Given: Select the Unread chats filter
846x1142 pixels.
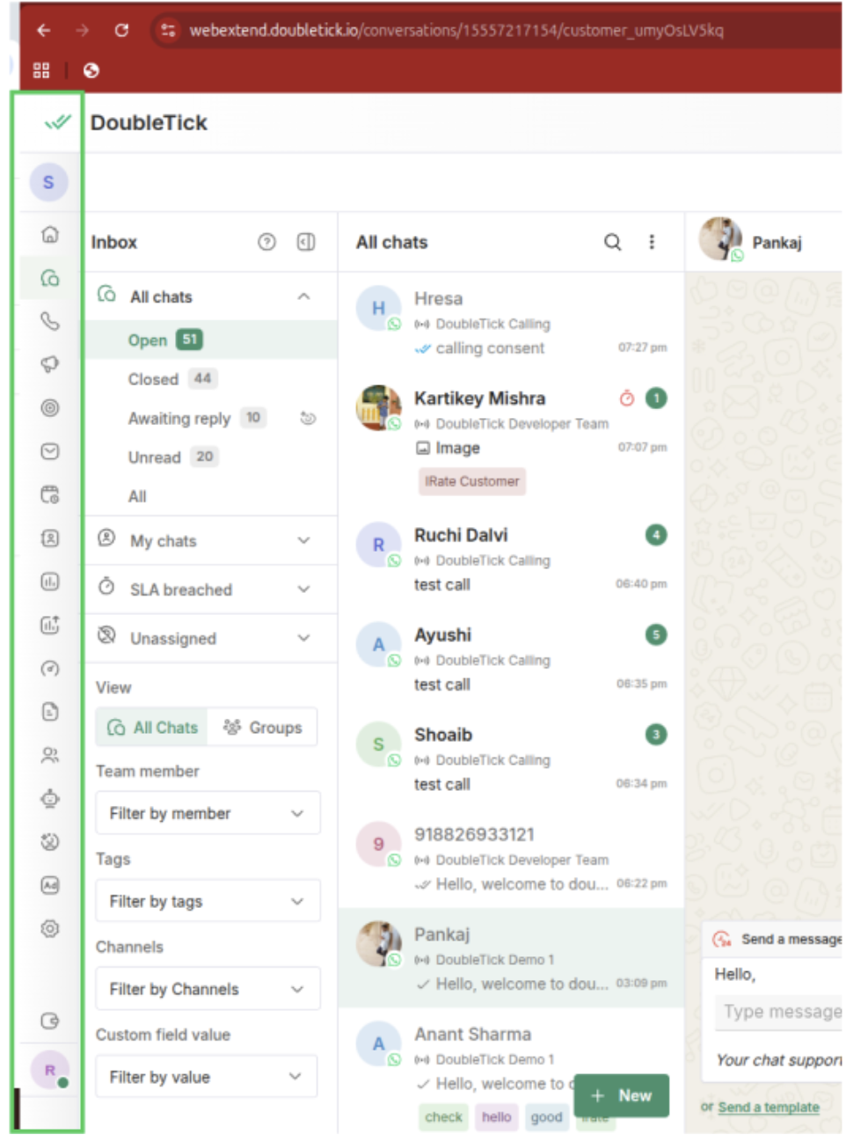Looking at the screenshot, I should pyautogui.click(x=155, y=458).
